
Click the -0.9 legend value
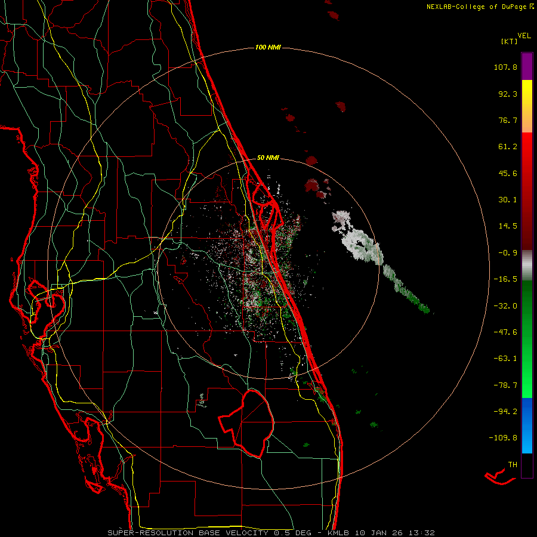508,253
